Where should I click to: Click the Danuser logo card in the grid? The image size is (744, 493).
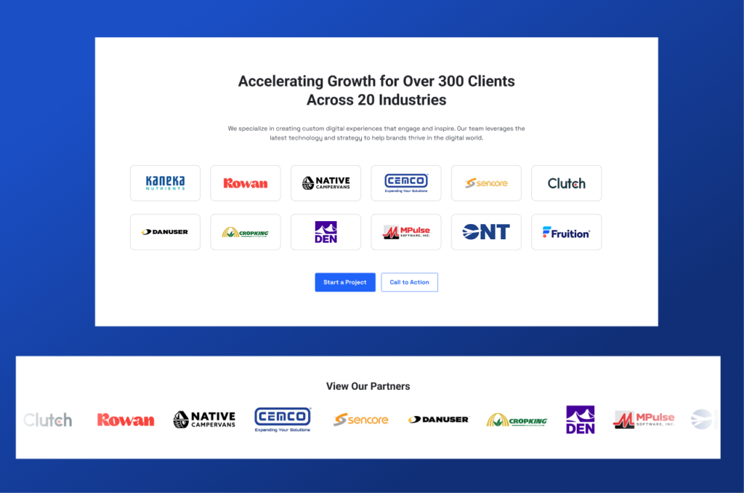click(x=165, y=232)
